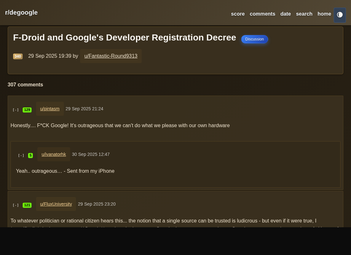Open u/pintasm user profile
The width and height of the screenshot is (351, 255).
point(50,109)
